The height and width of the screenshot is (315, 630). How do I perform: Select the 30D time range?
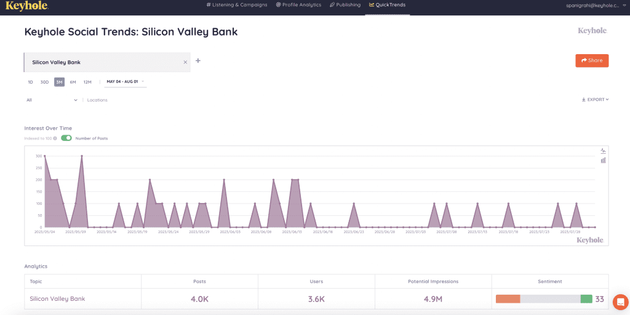tap(44, 82)
